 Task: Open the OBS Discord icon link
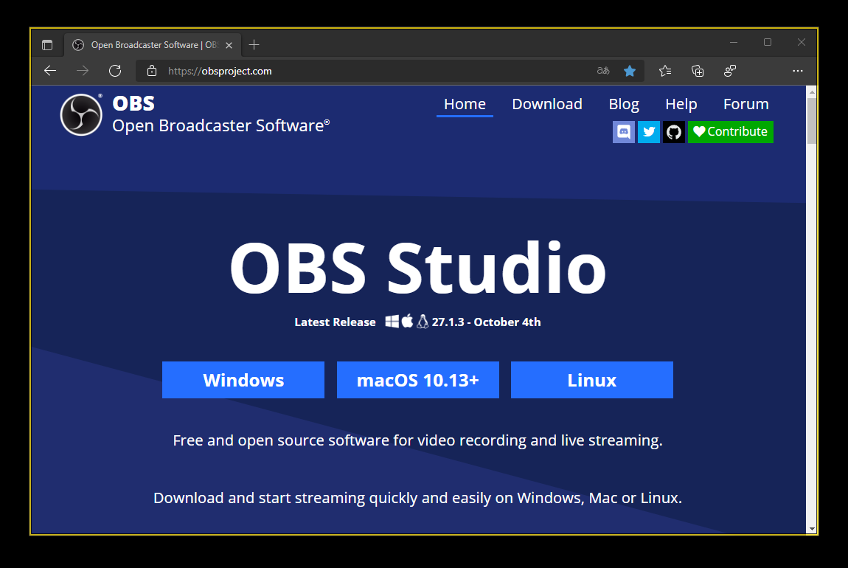coord(624,132)
